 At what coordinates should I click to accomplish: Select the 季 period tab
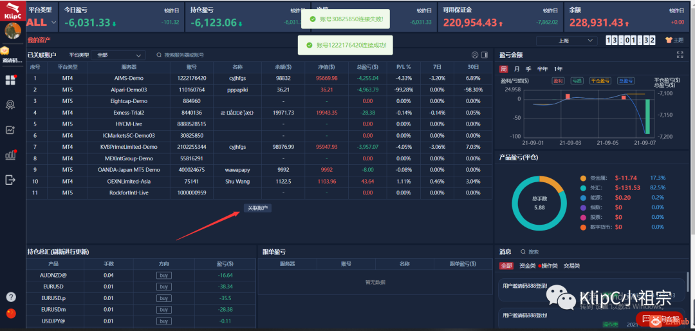(528, 69)
